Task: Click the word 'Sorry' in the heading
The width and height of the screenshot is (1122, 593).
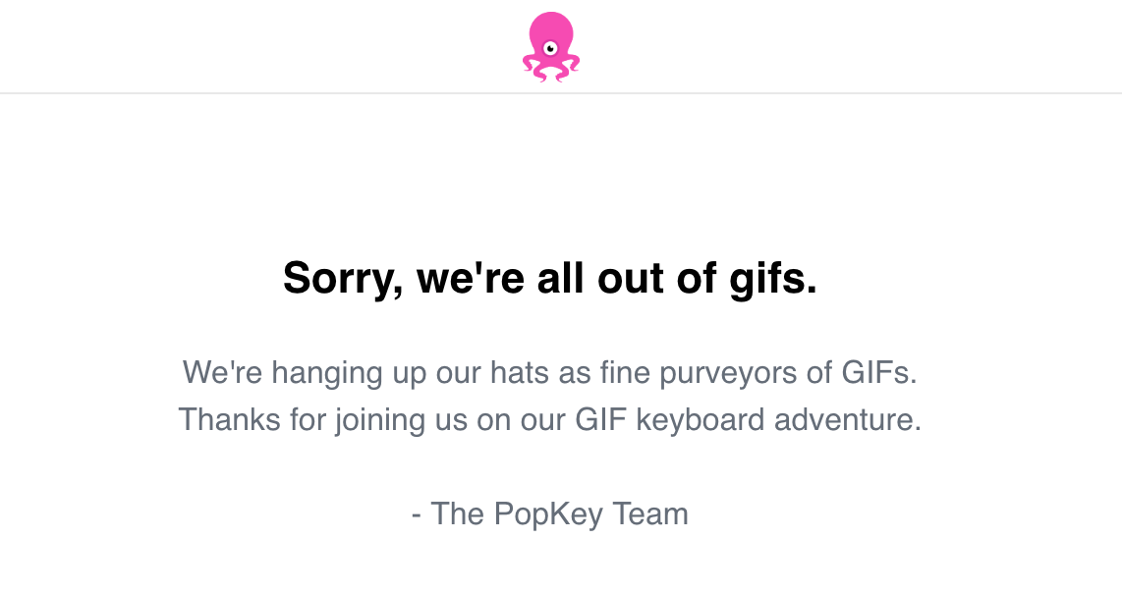Action: [338, 278]
